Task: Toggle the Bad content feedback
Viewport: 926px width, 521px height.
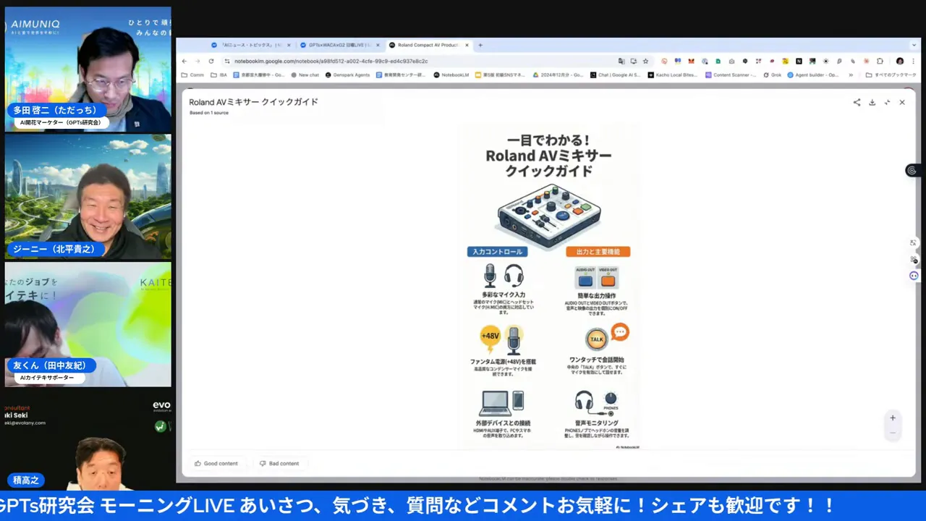Action: (279, 463)
